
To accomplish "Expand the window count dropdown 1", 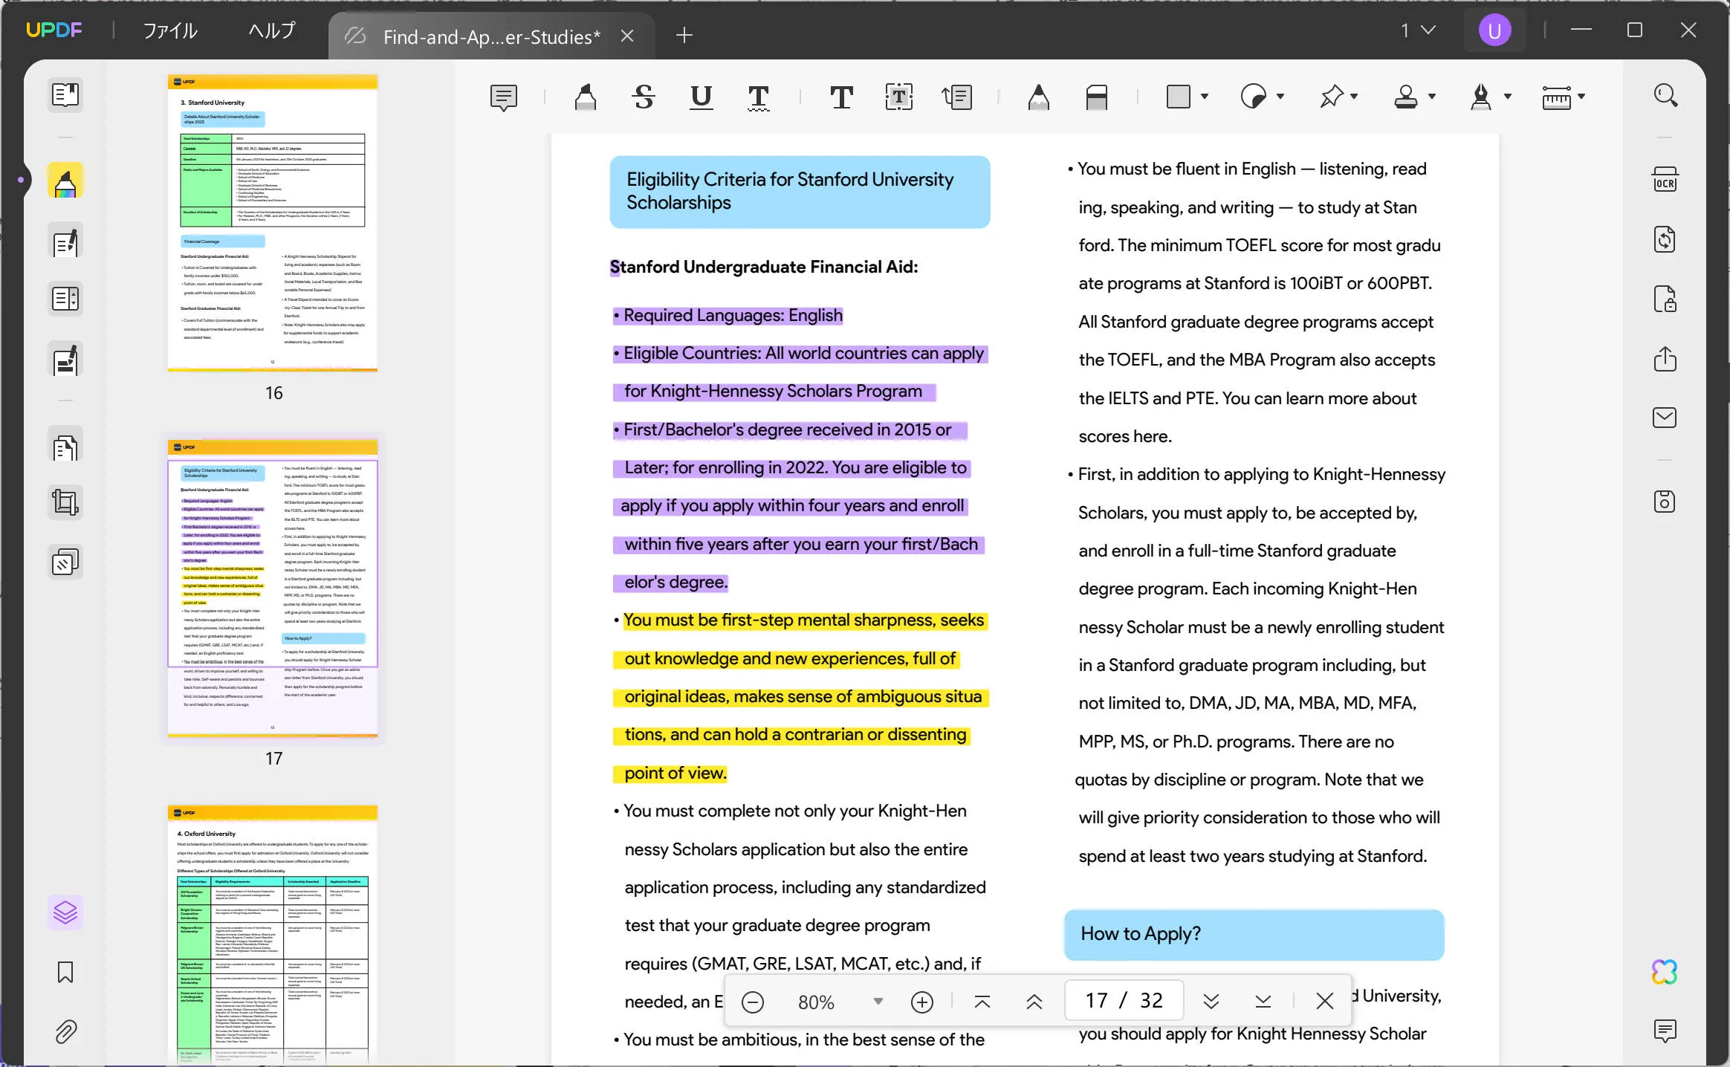I will 1418,30.
